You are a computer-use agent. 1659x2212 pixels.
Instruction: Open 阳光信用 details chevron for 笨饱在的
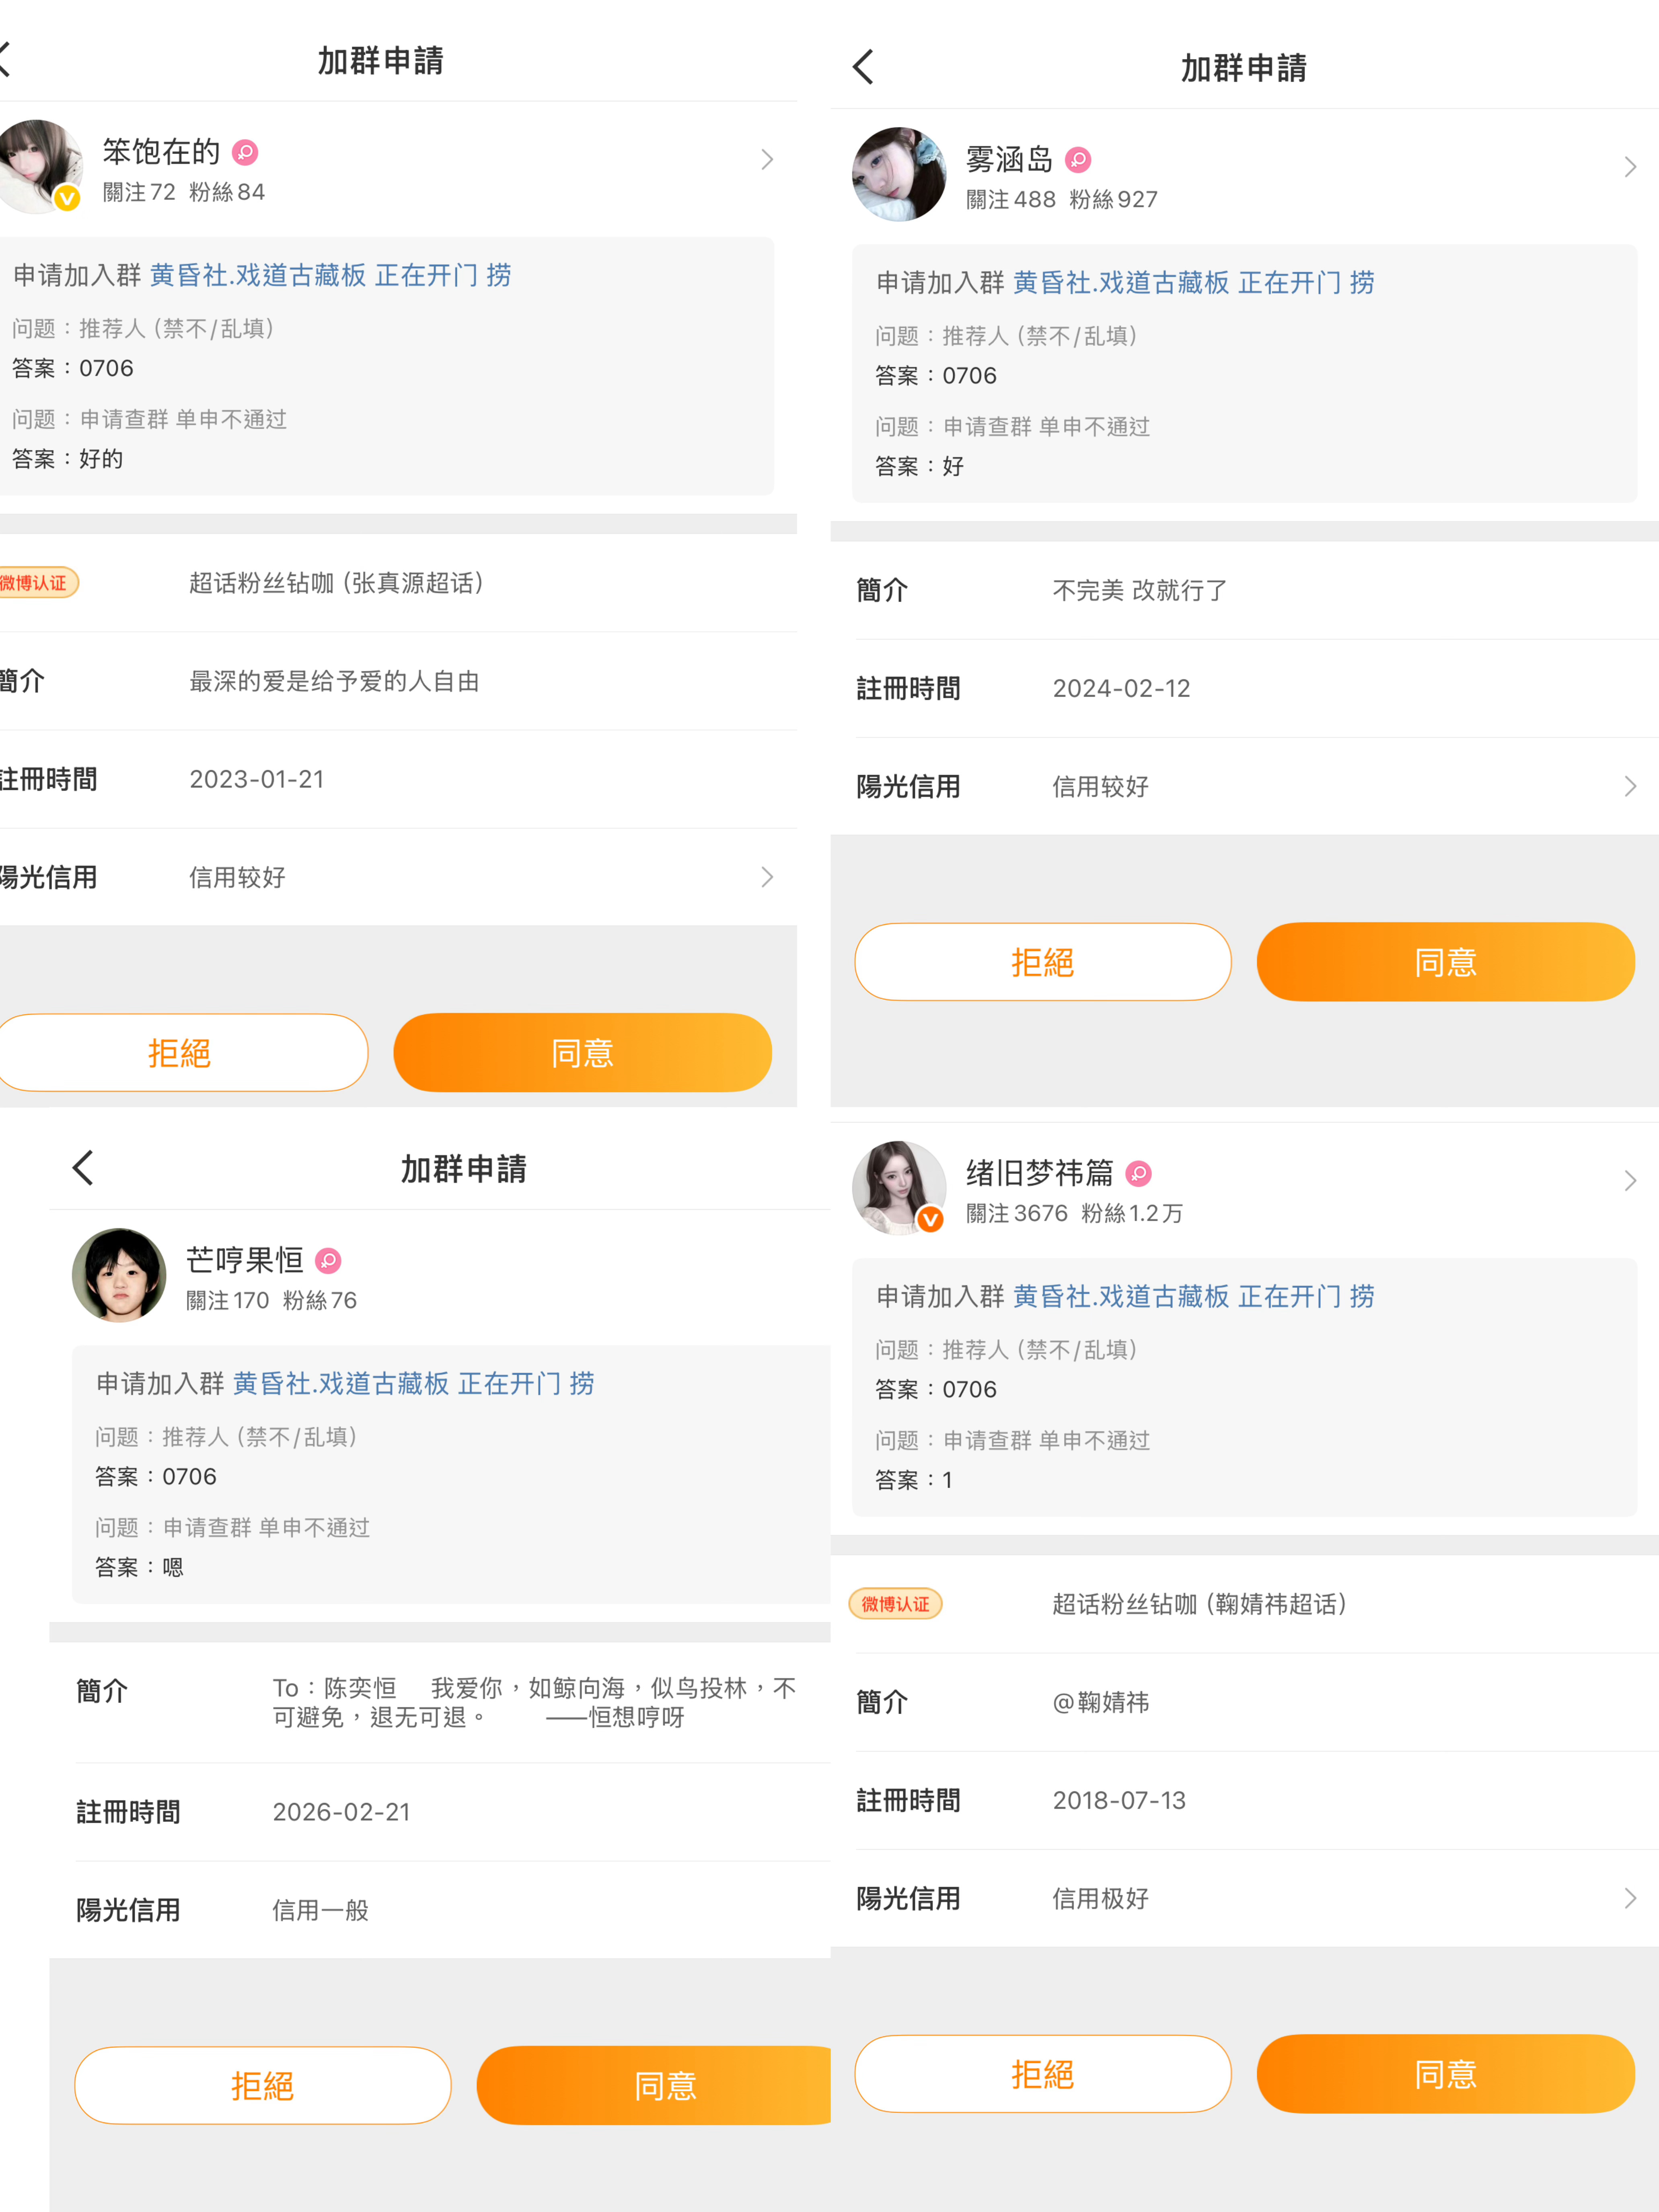pos(767,877)
